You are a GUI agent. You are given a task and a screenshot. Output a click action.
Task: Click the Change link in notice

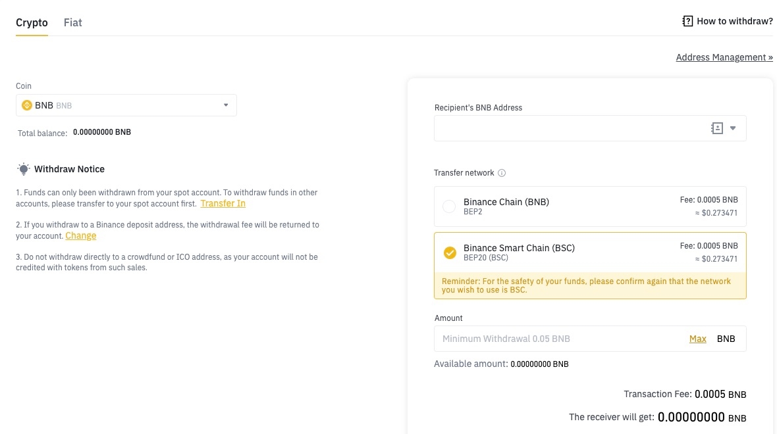81,235
